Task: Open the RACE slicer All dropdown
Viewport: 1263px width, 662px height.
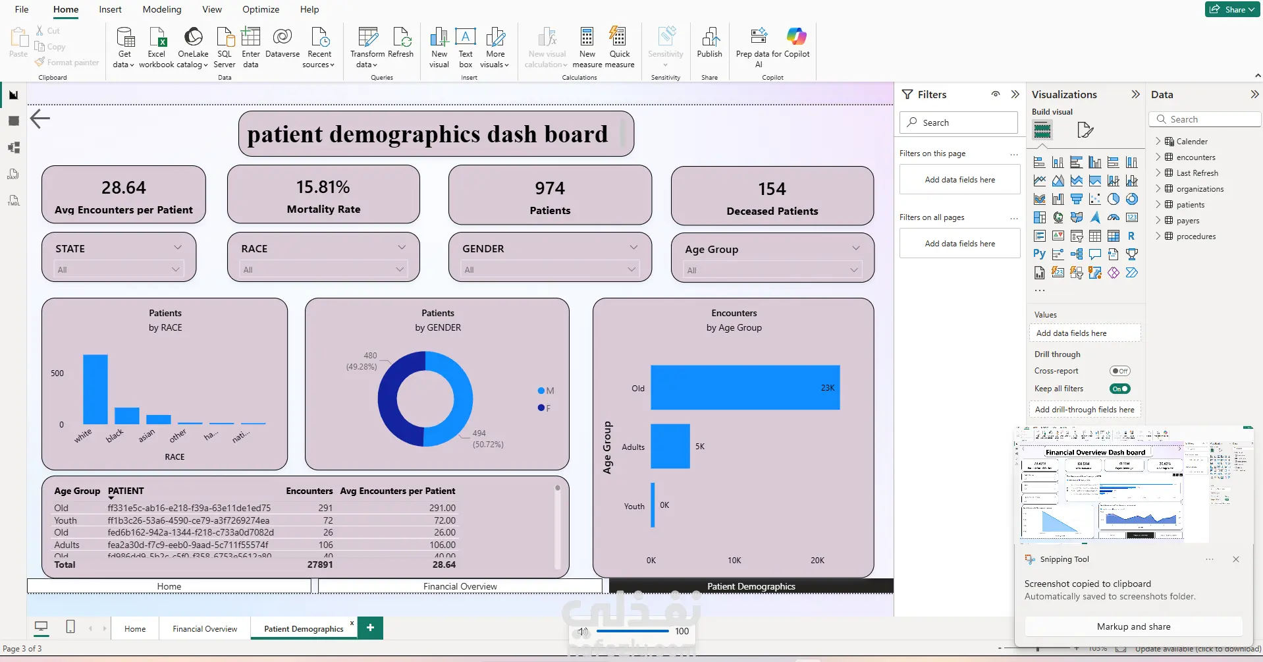Action: 323,269
